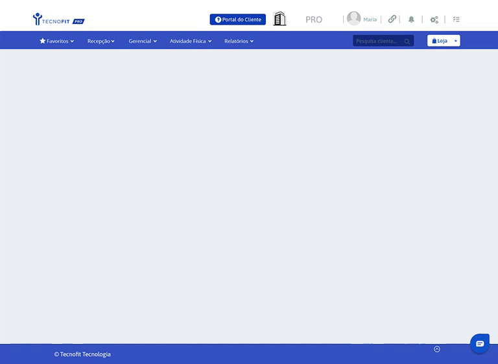The image size is (498, 364).
Task: Expand the Relatórios menu
Action: [x=239, y=41]
